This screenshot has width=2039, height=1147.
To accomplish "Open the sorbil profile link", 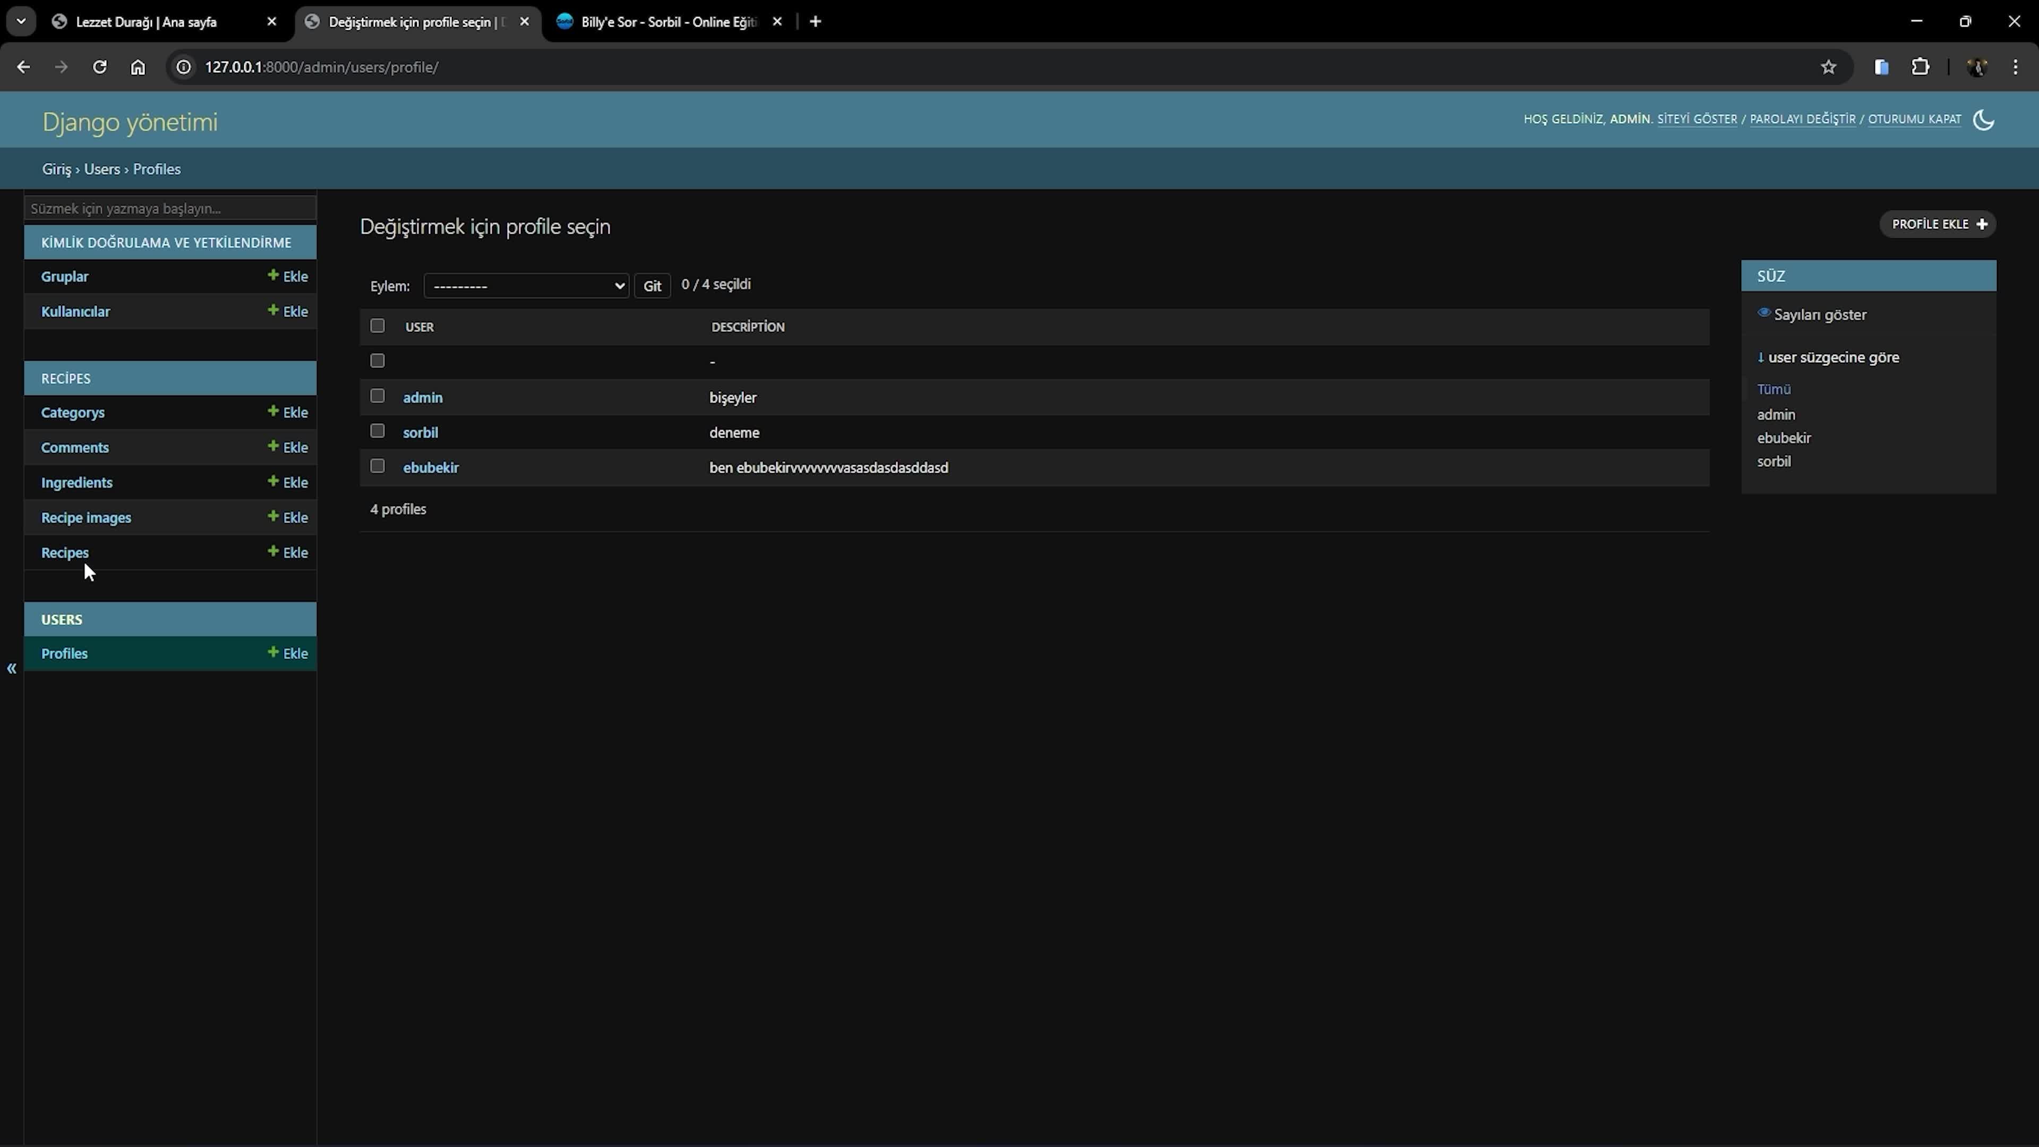I will 421,432.
